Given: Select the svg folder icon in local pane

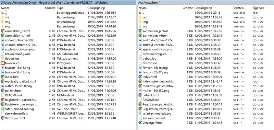Looking at the screenshot, I should 2,26.
